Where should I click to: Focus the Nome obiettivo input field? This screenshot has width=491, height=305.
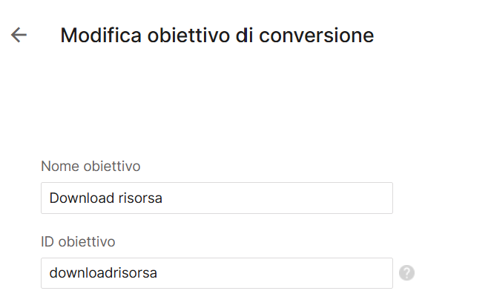(217, 198)
